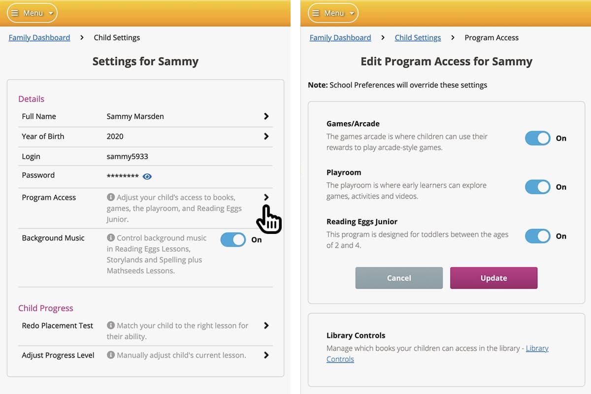Open Program Access via its chevron
Viewport: 591px width, 394px height.
pyautogui.click(x=266, y=197)
